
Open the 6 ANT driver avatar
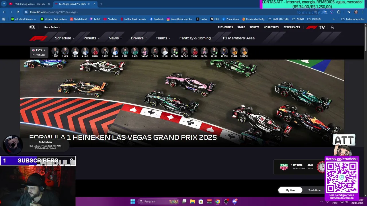[x=105, y=52]
